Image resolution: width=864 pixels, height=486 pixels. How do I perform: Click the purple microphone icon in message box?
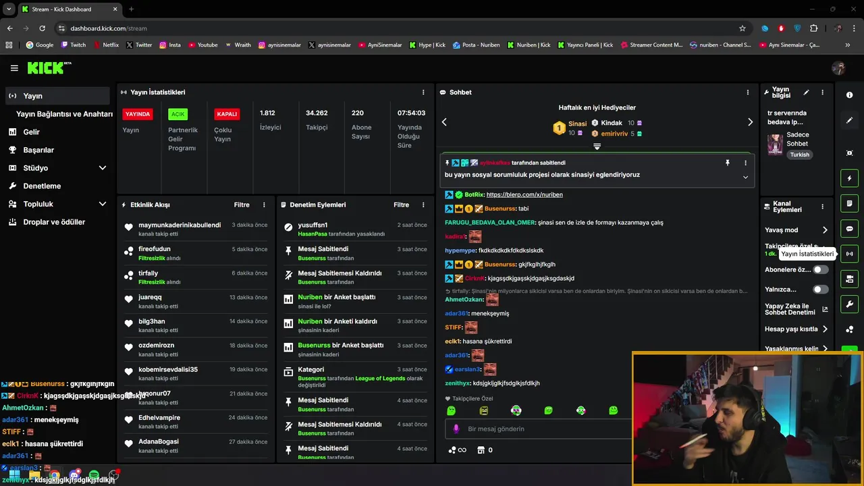456,429
